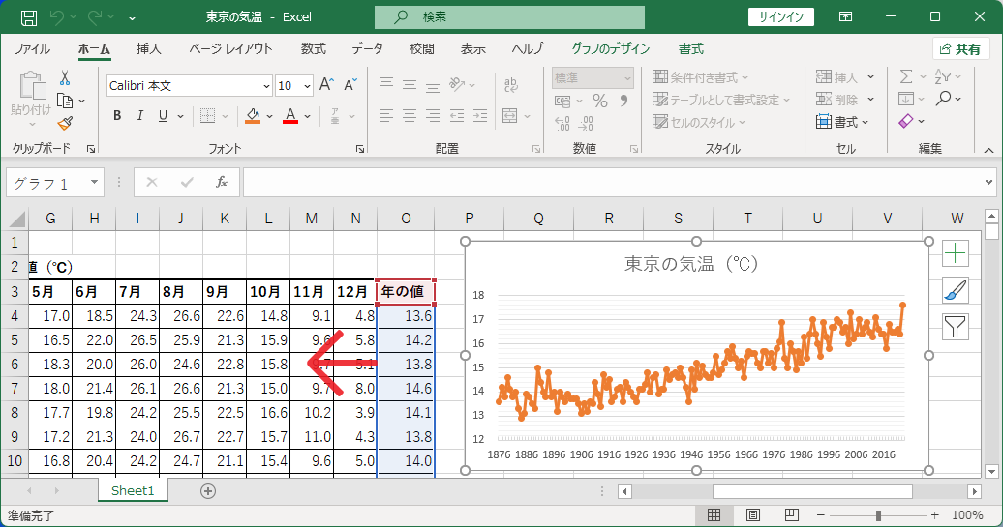Click the red Font Color A icon
The height and width of the screenshot is (527, 1003).
point(290,116)
